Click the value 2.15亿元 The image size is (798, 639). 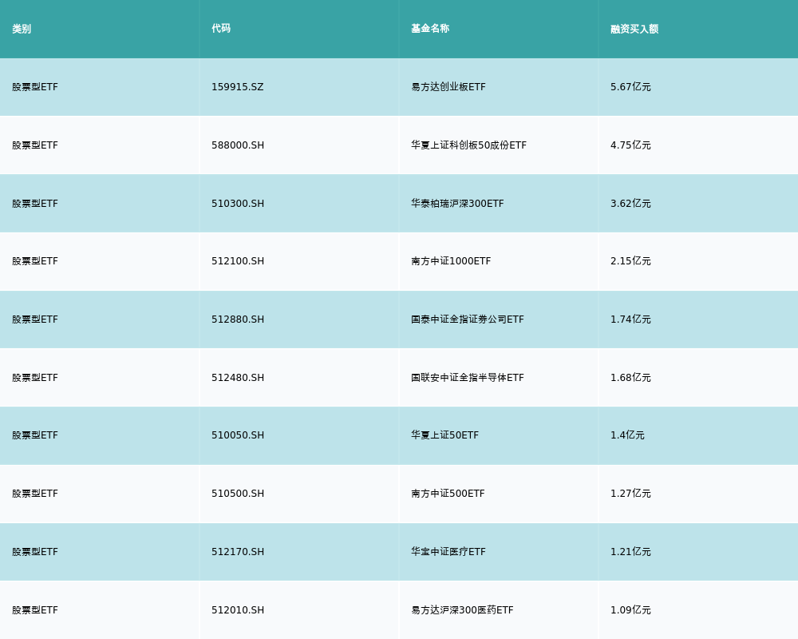click(x=630, y=261)
